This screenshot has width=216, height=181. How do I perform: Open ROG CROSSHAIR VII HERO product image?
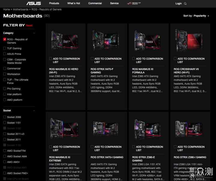tap(189, 41)
